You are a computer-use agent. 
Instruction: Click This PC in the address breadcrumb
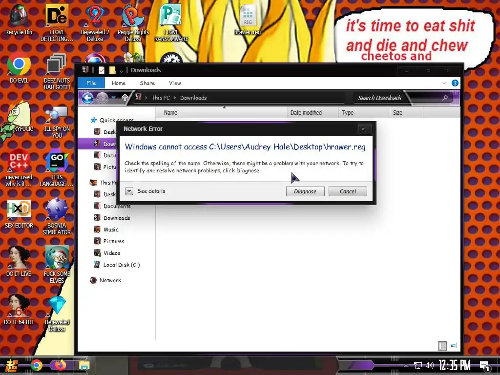pos(161,98)
